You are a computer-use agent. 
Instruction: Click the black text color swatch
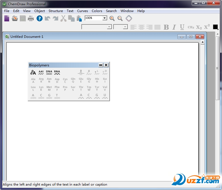215,27
